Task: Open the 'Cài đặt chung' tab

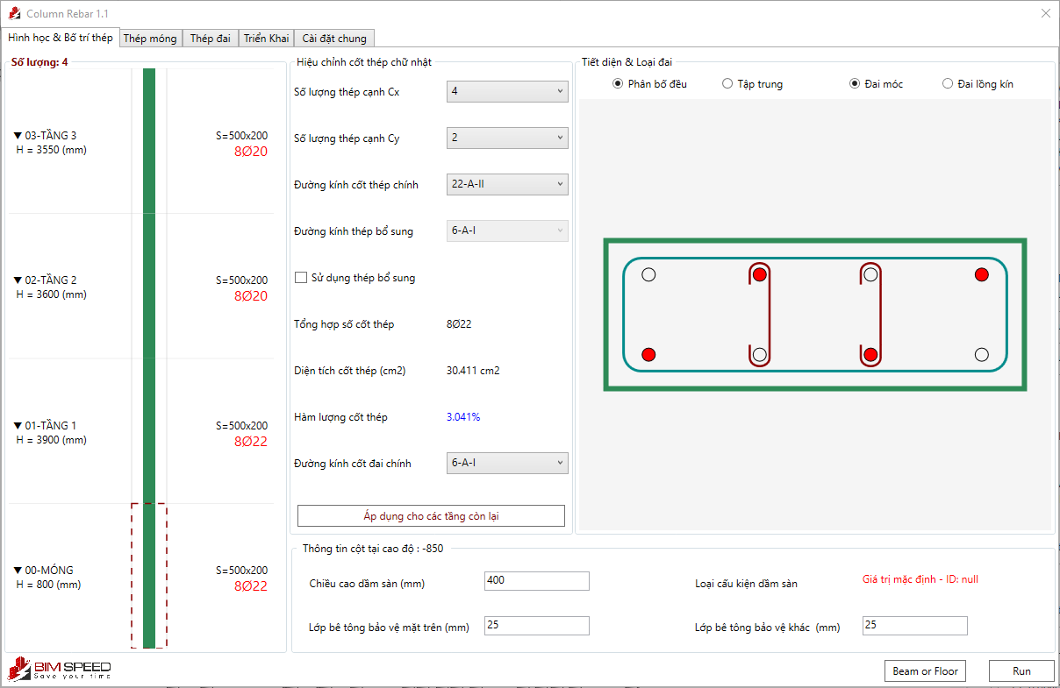Action: pyautogui.click(x=333, y=38)
